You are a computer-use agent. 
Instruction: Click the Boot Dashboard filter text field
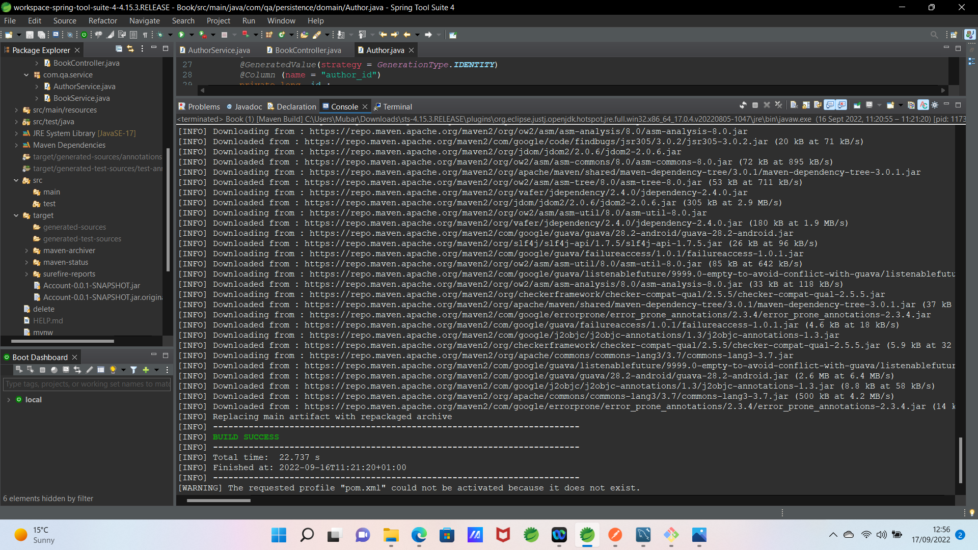[x=87, y=384]
